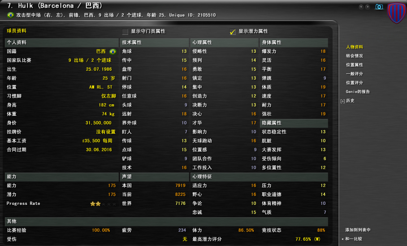Click the potential value in 潜力 row
Viewport: 407px width, 246px height.
click(x=112, y=195)
